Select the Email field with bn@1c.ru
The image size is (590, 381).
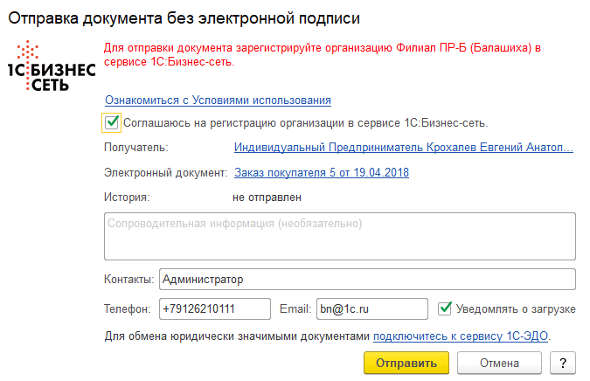click(x=371, y=308)
